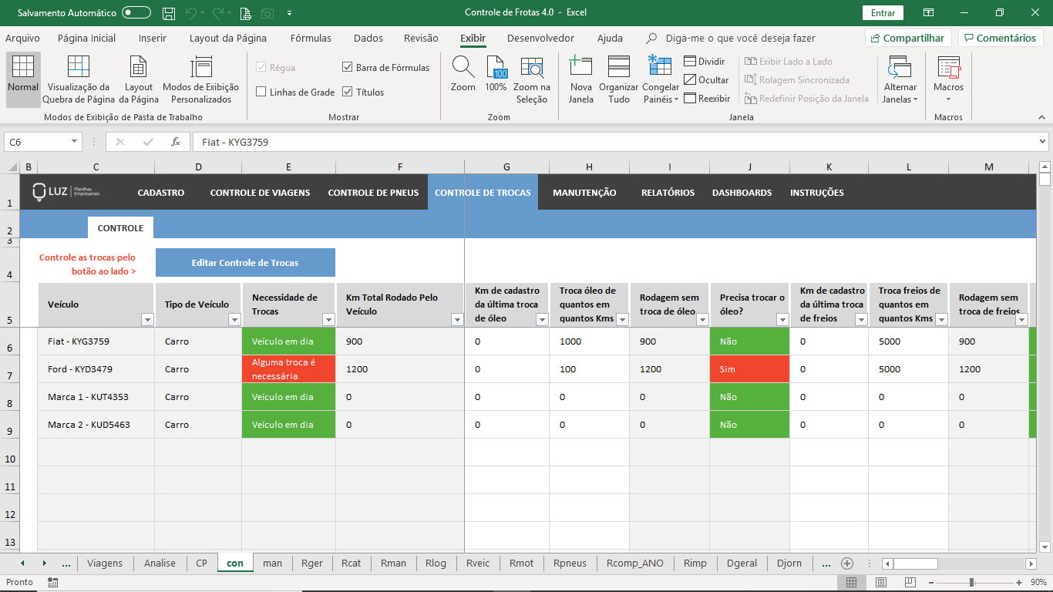Viewport: 1053px width, 592px height.
Task: Click the Undo arrow in quick access
Action: click(x=192, y=13)
